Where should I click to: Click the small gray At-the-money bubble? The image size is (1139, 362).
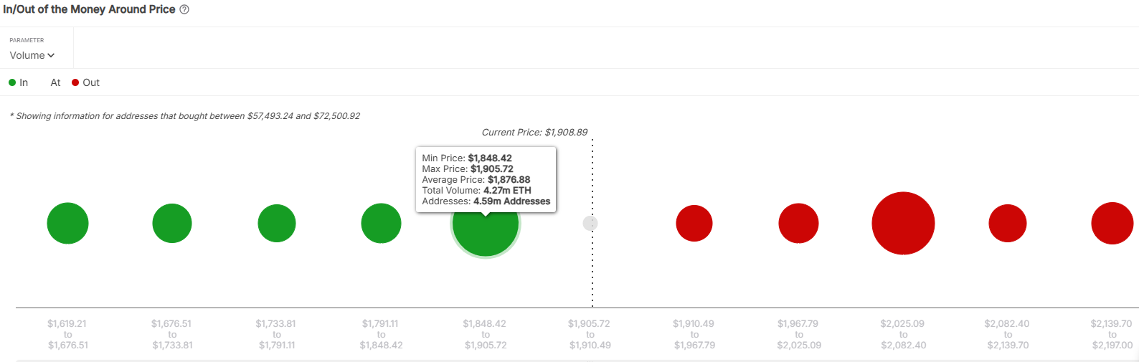(x=590, y=224)
